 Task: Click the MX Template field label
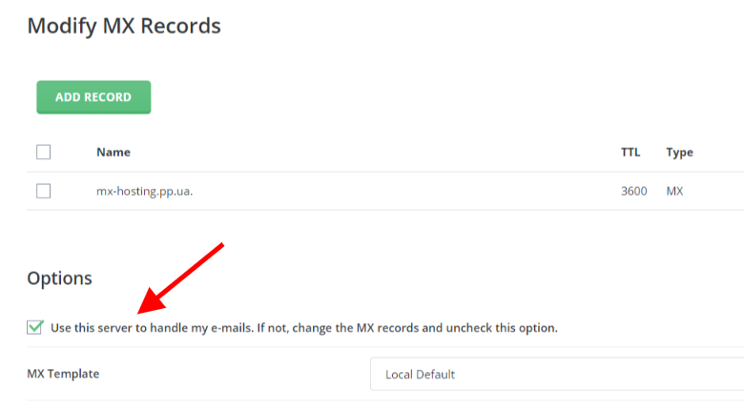point(63,374)
